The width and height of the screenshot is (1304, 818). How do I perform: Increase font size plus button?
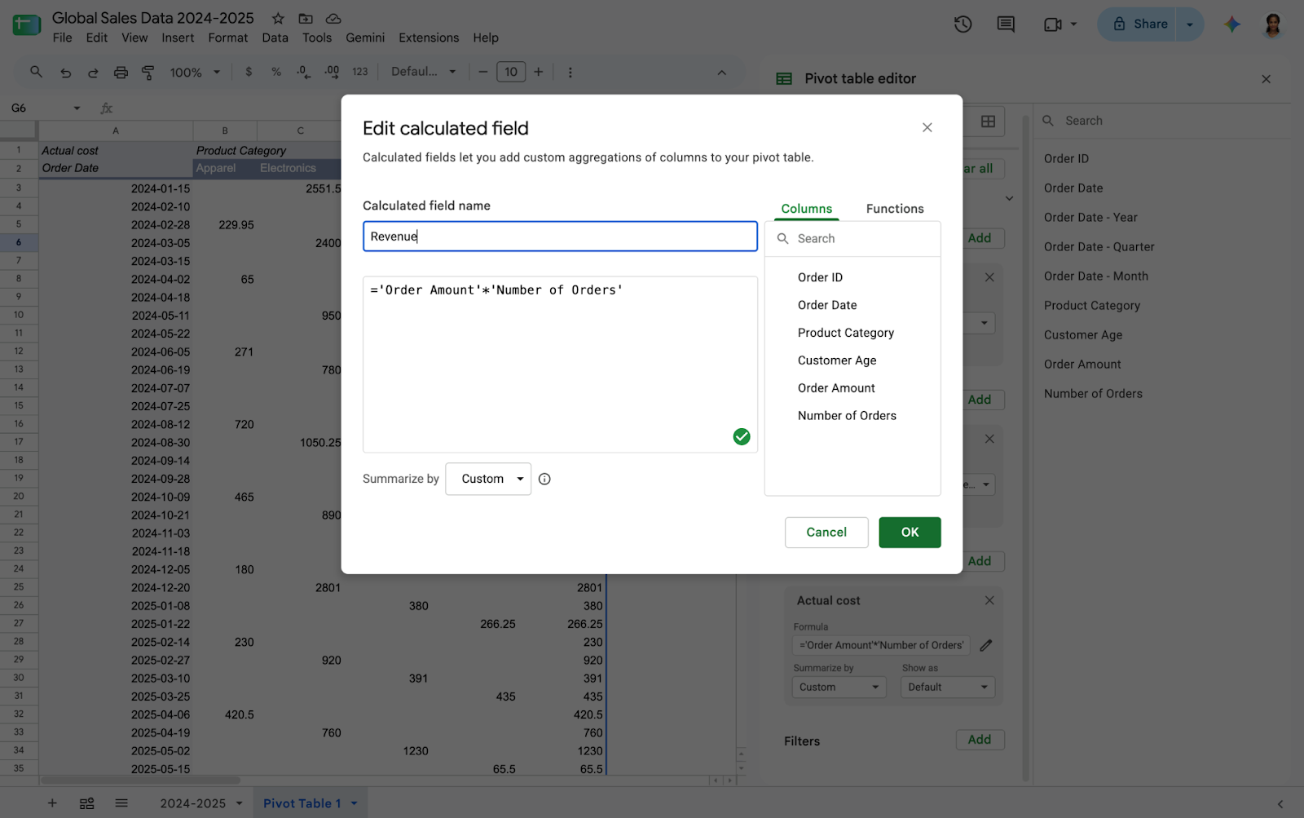[x=539, y=72]
